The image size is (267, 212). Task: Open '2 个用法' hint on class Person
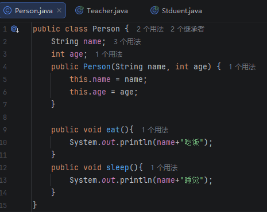pos(150,29)
